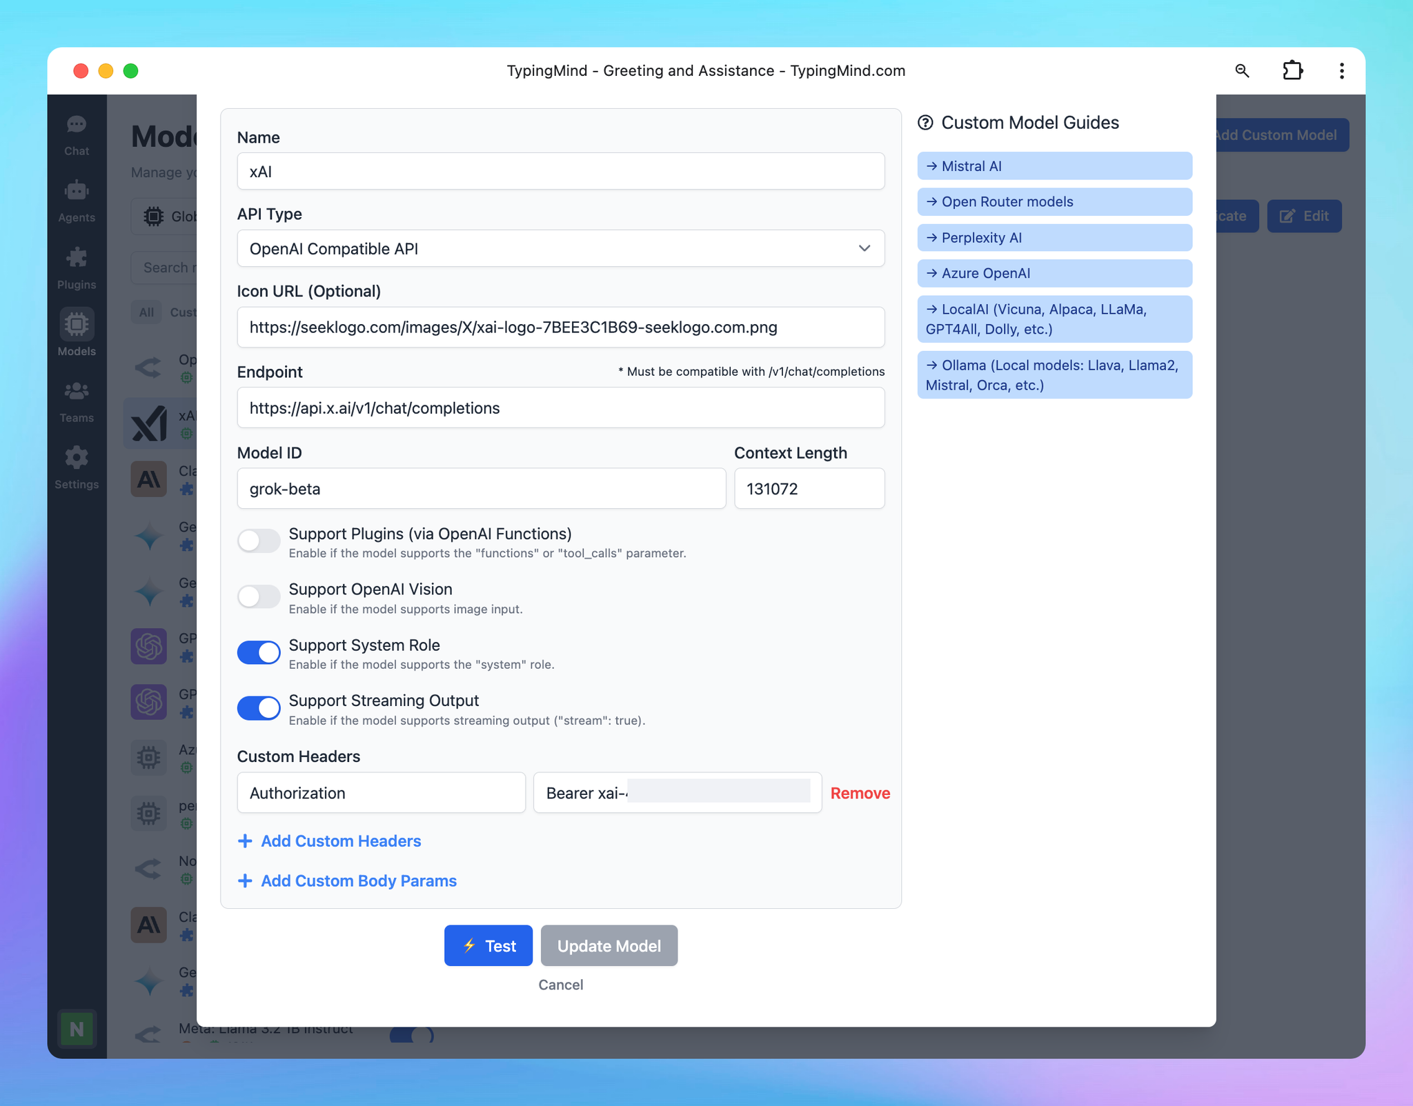Open the Agents section in sidebar
The image size is (1413, 1106).
coord(77,202)
